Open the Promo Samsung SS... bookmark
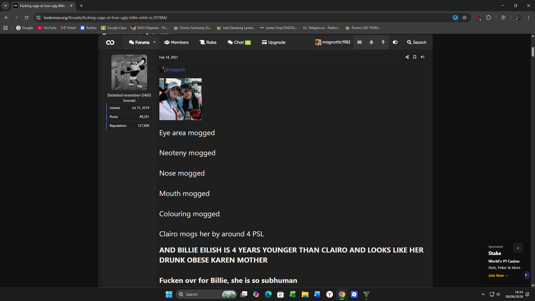The height and width of the screenshot is (301, 535). tap(193, 28)
